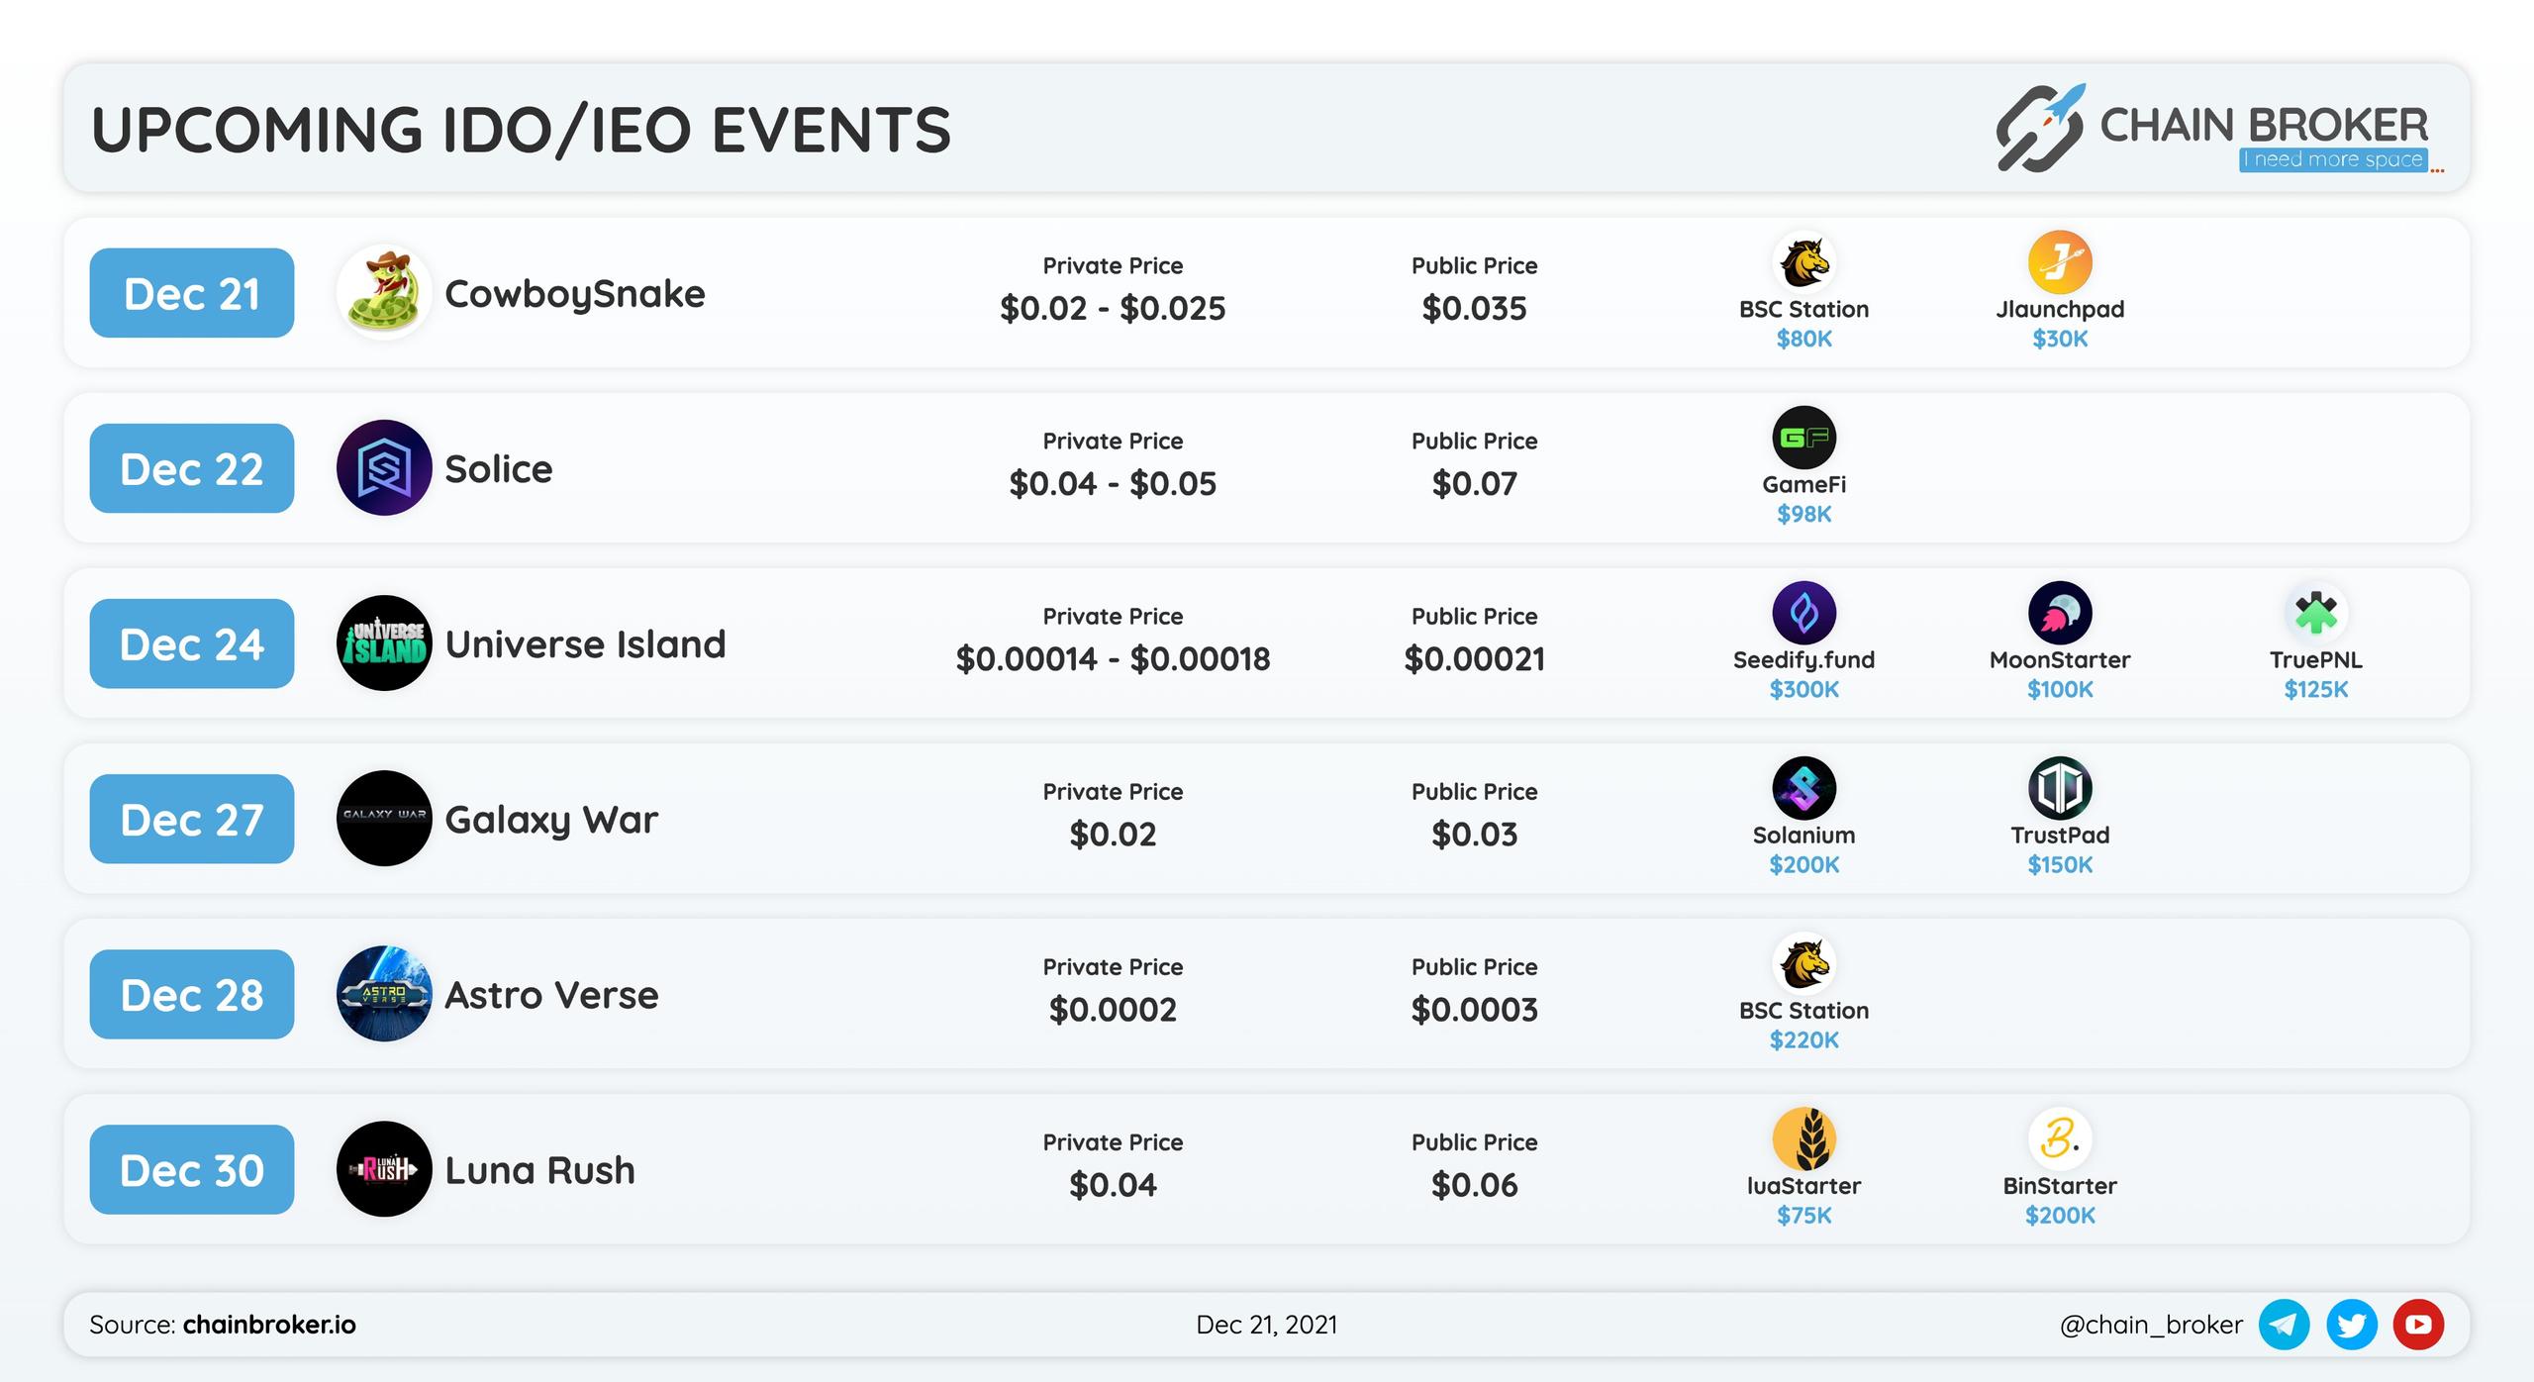The image size is (2534, 1382).
Task: Click the Seedify.fund launchpad label
Action: (1803, 660)
